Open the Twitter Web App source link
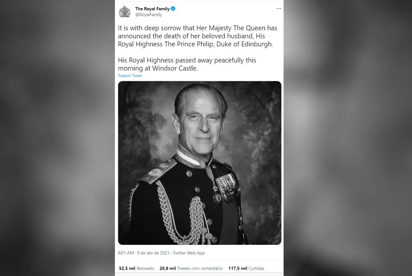Viewport: 412px width, 276px height. pyautogui.click(x=189, y=253)
